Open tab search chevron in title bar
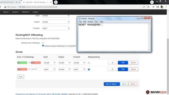This screenshot has width=169, height=95. pos(152,2)
